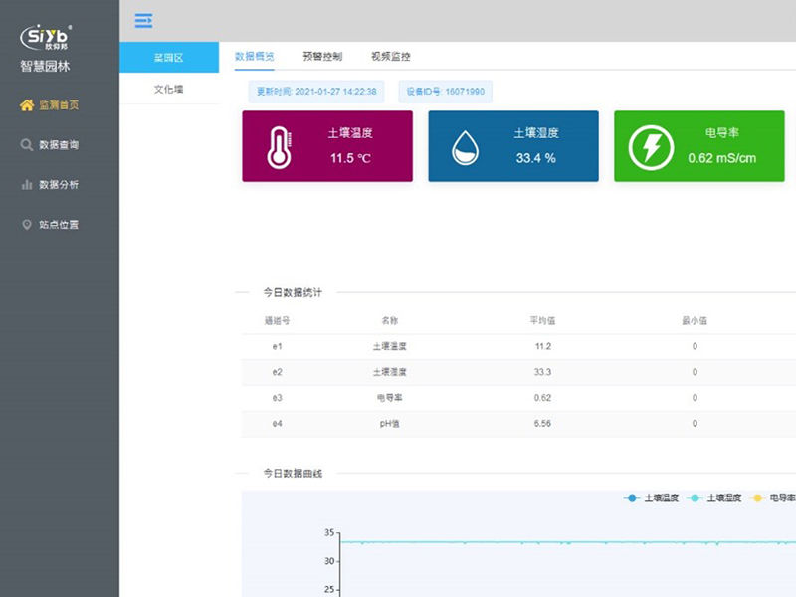Select the 菜园区 site in the list

(x=169, y=58)
